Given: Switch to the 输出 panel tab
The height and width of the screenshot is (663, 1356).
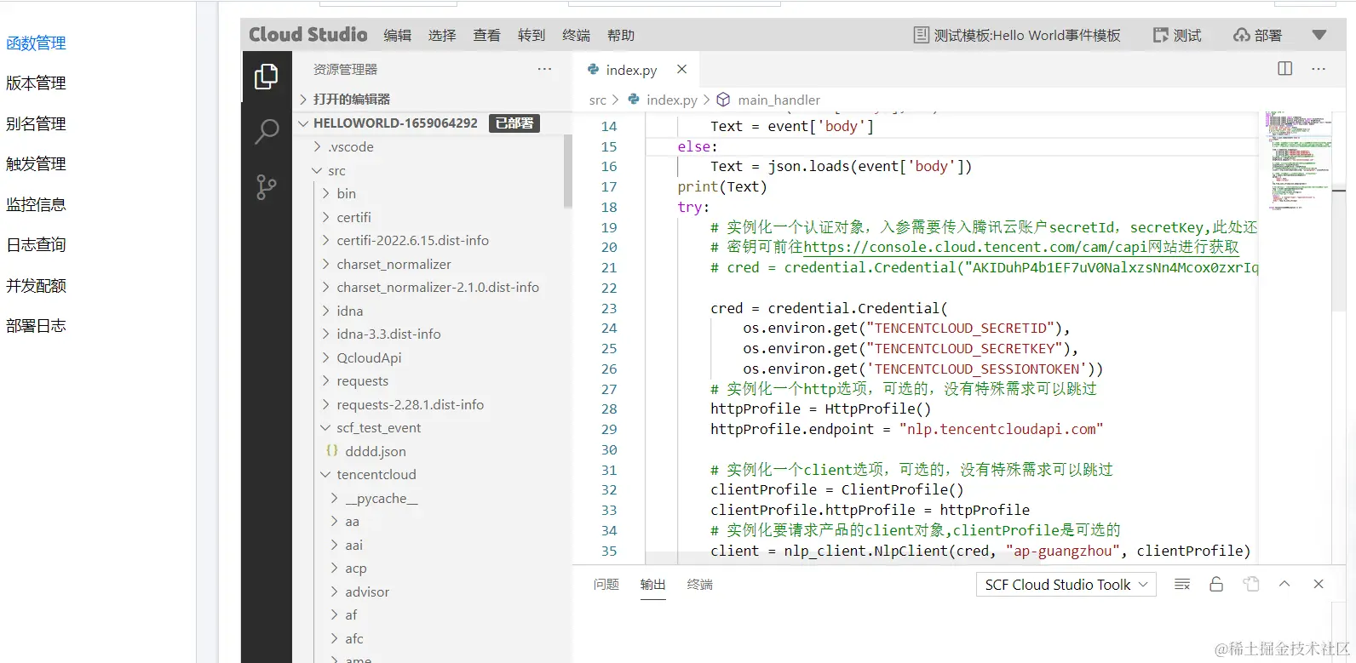Looking at the screenshot, I should (x=653, y=584).
